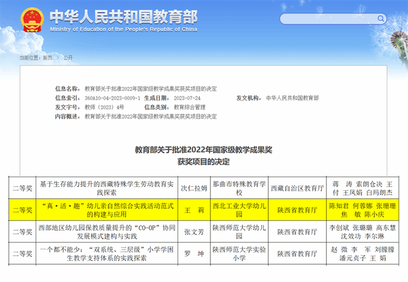Open the 首页 breadcrumb link

tap(47, 58)
